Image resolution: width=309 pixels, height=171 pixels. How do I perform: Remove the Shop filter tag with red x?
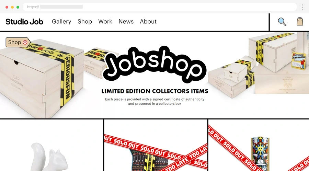coord(25,42)
